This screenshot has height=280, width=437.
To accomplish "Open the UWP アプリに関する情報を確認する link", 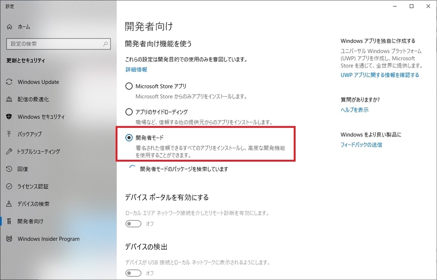I will point(379,74).
